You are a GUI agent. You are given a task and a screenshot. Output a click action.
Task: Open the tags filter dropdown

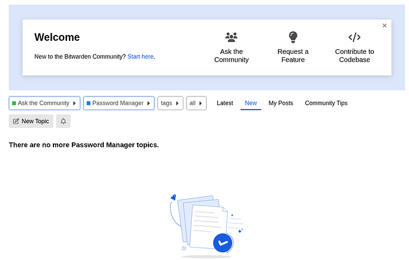(170, 103)
